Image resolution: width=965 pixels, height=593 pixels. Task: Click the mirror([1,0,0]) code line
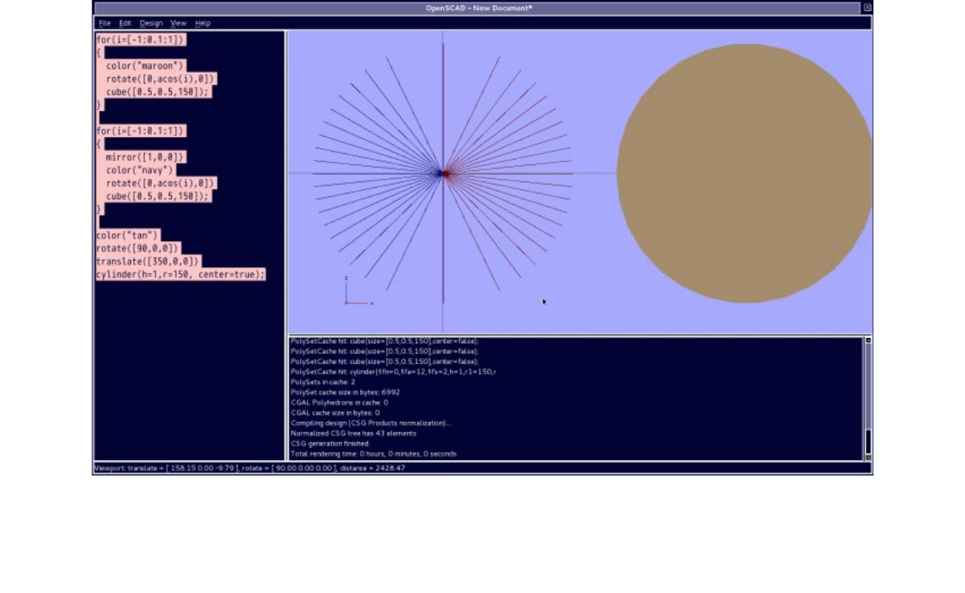144,157
